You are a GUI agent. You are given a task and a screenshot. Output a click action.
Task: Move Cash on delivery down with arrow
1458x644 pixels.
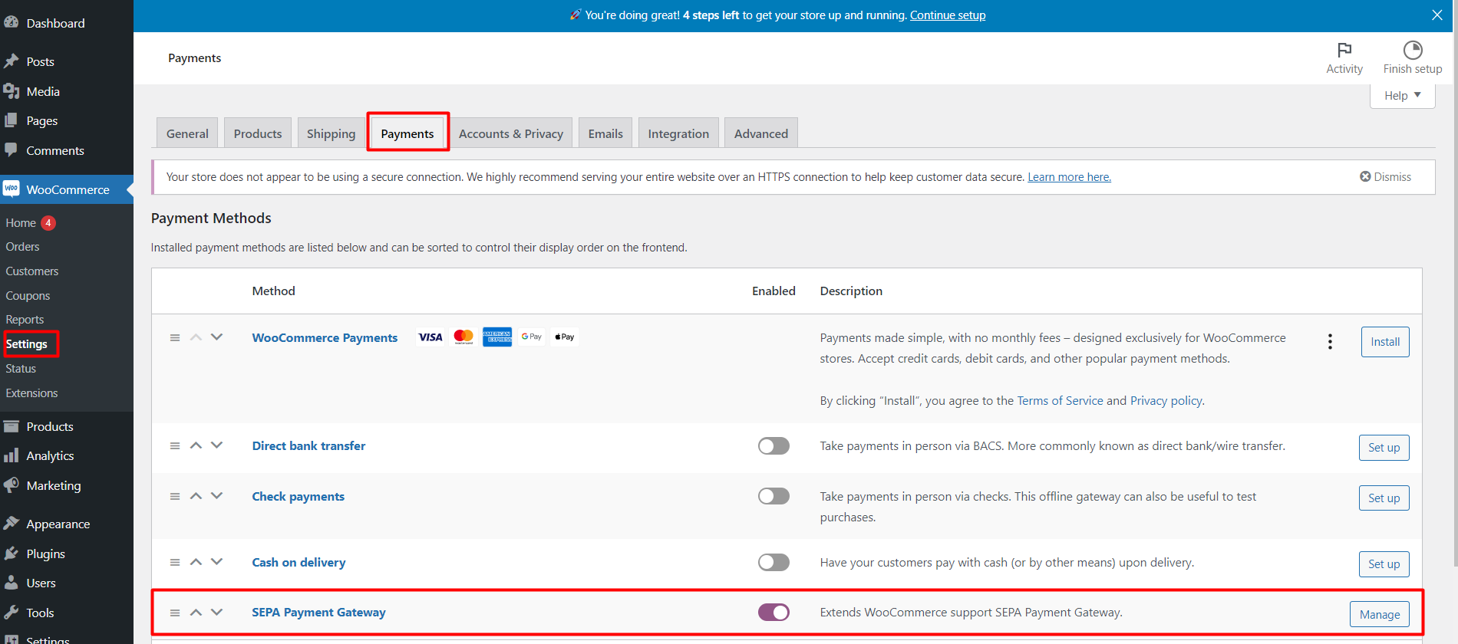click(217, 562)
